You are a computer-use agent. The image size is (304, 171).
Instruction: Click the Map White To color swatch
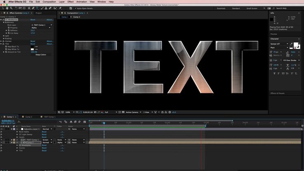click(32, 49)
